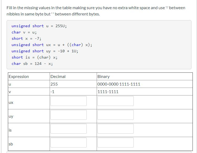197x153 pixels.
Task: Click the code line 'unsigned short u = 255U;'
Action: click(x=39, y=26)
